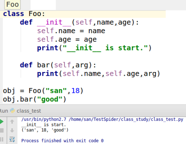This screenshot has width=186, height=144.
Task: Click the Foo breadcrumb label
Action: 12,4
